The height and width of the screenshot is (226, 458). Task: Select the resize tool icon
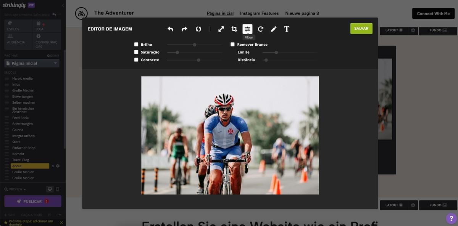pyautogui.click(x=221, y=29)
